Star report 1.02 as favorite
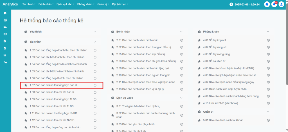Screen dimensions: 288x132 (x=26, y=50)
